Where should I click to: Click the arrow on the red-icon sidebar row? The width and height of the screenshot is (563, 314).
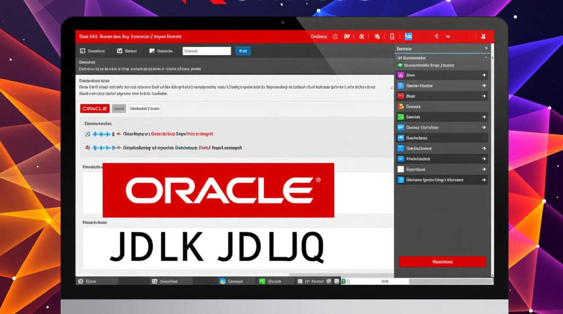[484, 96]
